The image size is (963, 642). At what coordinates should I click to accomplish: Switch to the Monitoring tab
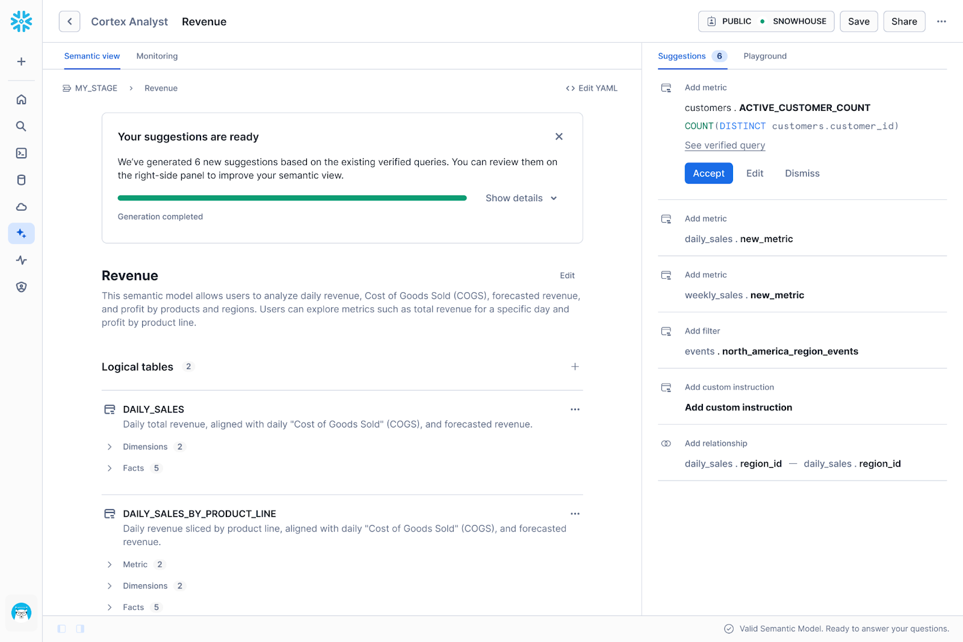[157, 56]
